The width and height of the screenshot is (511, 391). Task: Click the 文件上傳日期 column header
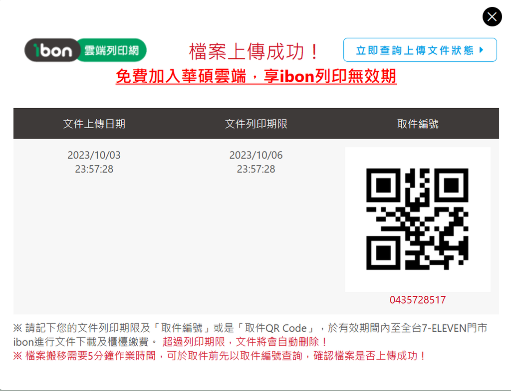94,124
